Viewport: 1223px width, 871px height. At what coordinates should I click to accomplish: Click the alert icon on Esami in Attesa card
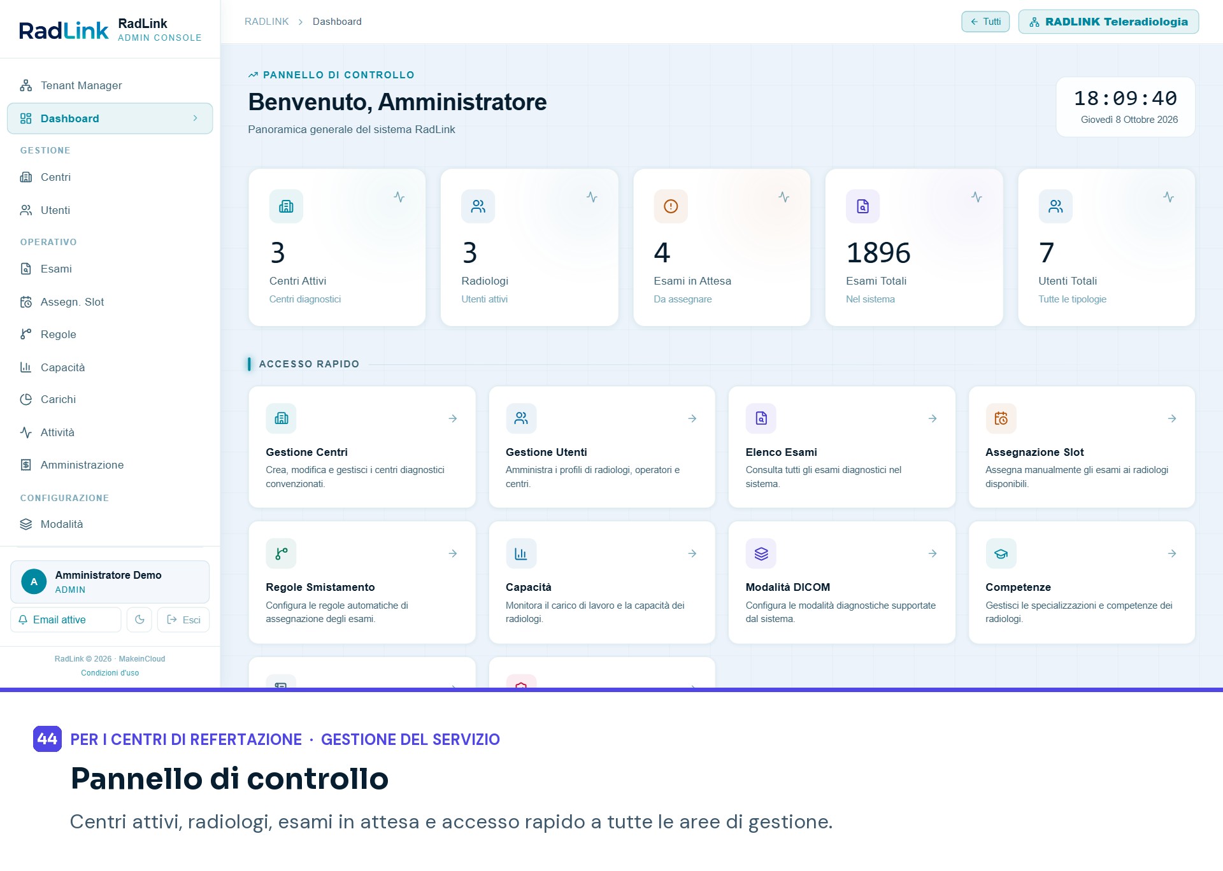point(671,206)
